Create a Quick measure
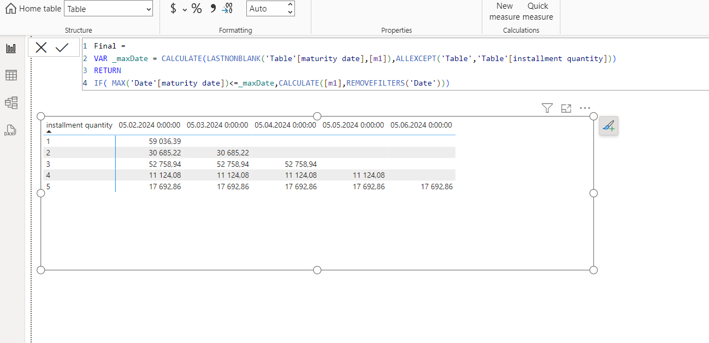The image size is (709, 343). tap(538, 11)
